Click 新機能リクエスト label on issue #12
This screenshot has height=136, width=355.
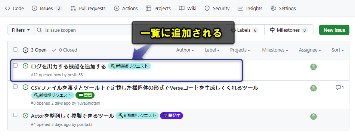point(129,66)
